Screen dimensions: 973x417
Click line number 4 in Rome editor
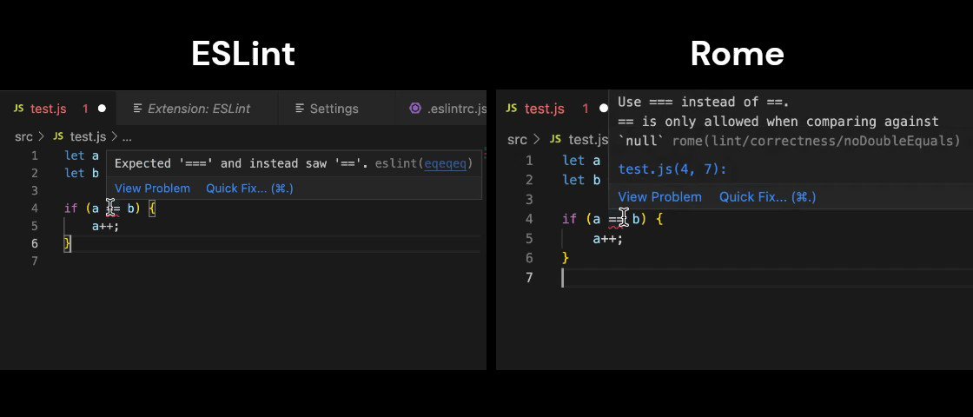click(529, 218)
